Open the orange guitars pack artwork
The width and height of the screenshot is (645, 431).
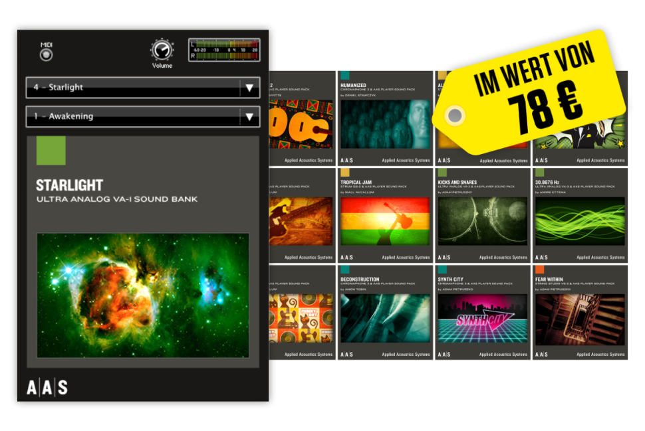(x=301, y=124)
